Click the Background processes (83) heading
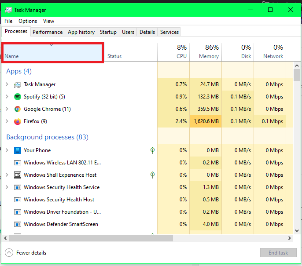Viewport: 302px width, 266px height. pos(48,137)
